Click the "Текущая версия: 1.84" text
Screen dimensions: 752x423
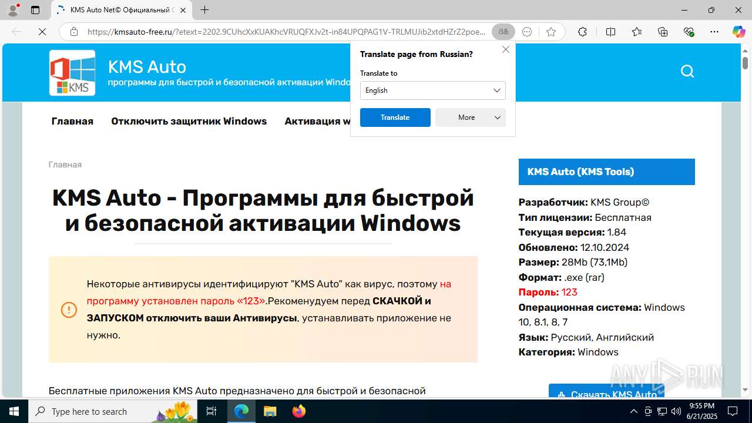pyautogui.click(x=572, y=232)
